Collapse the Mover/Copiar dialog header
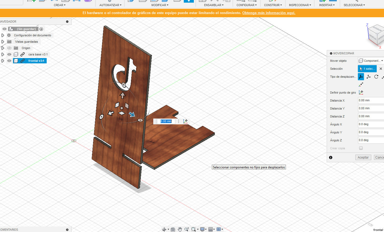384x232 pixels. 331,53
